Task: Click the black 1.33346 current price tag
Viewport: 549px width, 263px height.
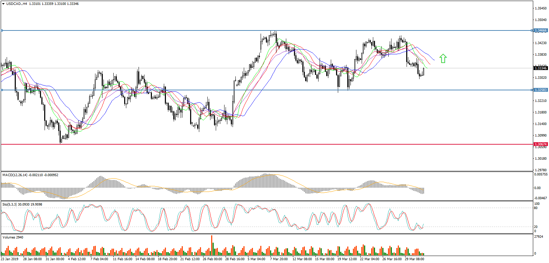Action: click(540, 68)
